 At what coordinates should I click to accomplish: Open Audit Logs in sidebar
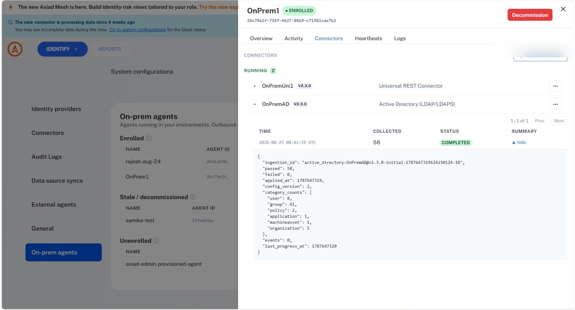pyautogui.click(x=46, y=157)
